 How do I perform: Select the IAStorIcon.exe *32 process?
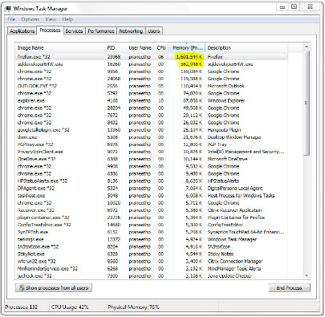(152, 246)
